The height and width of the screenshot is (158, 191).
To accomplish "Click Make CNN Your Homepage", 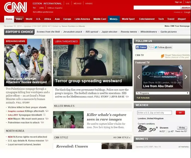I will (177, 26).
